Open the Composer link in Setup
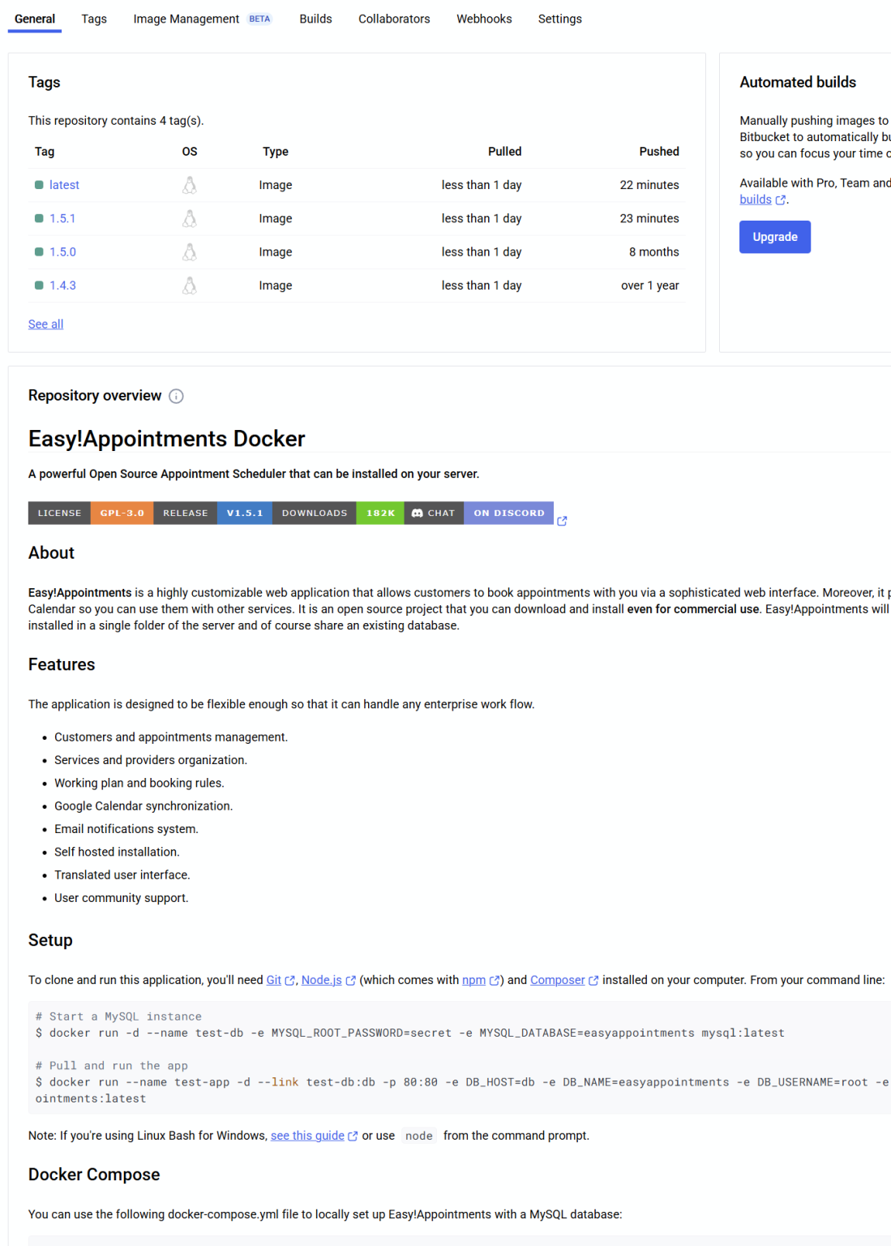891x1246 pixels. click(557, 980)
